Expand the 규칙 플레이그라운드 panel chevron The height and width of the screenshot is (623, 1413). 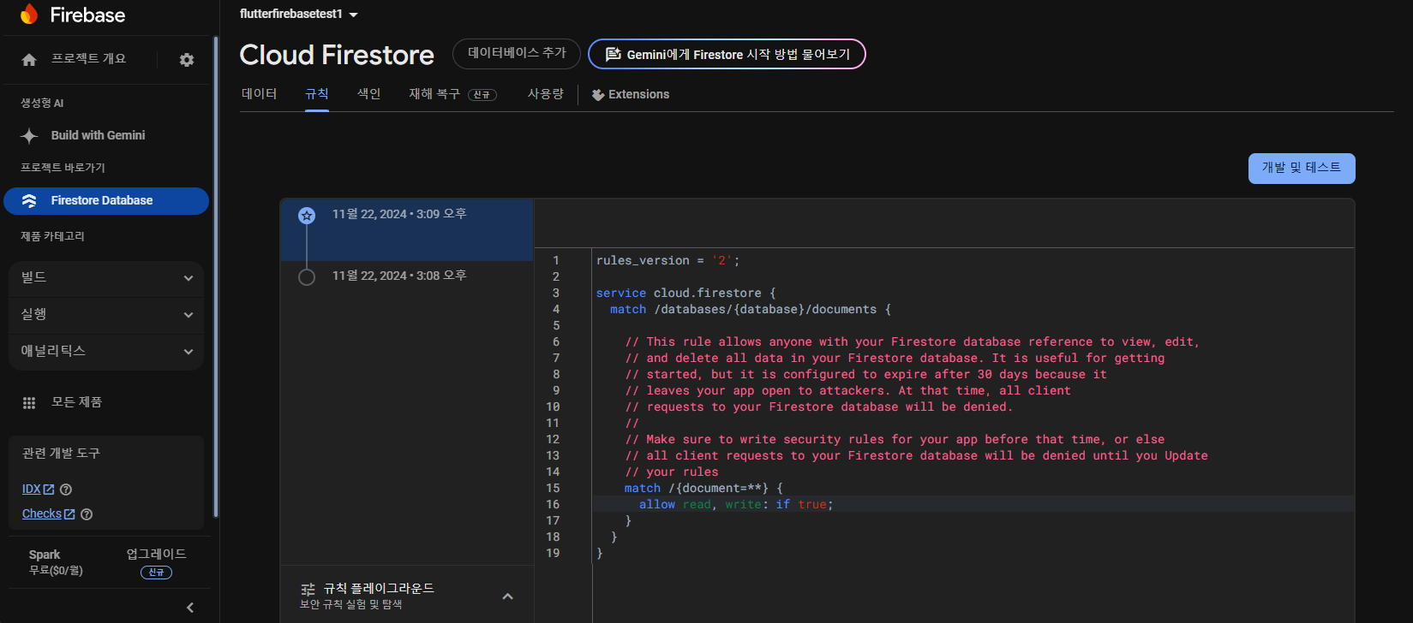coord(507,596)
